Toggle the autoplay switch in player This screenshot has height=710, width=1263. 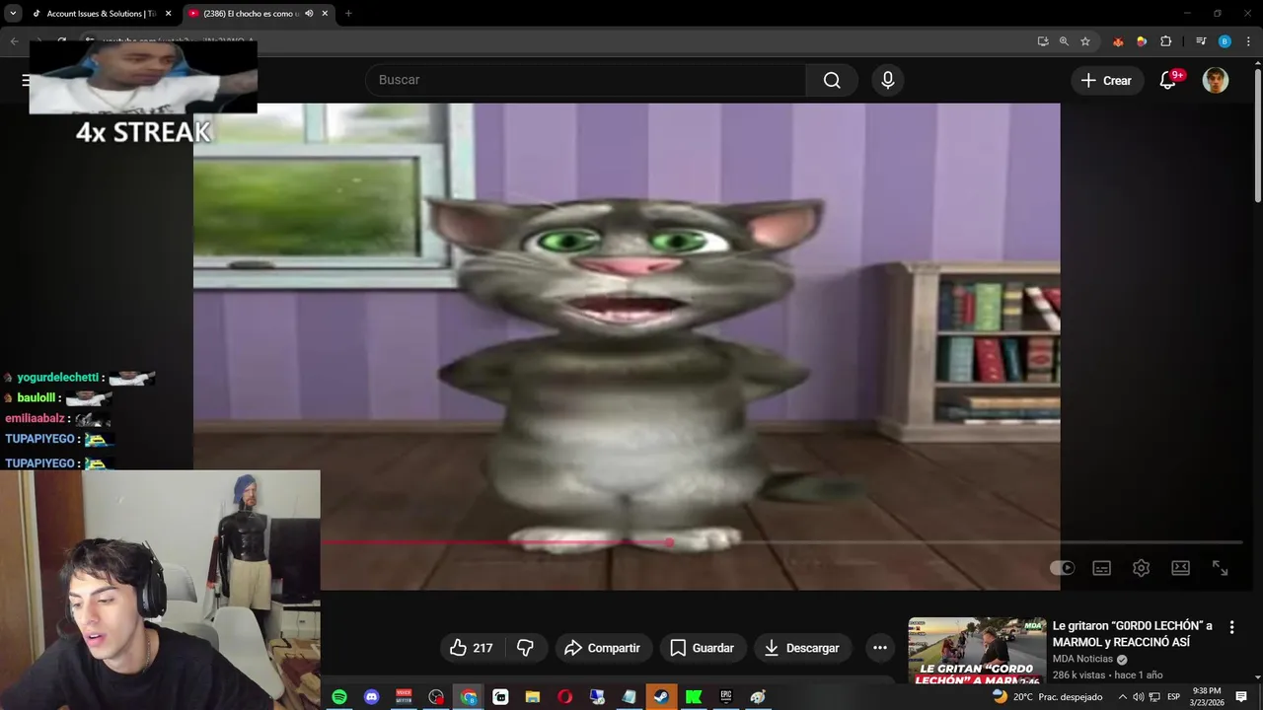[1063, 568]
